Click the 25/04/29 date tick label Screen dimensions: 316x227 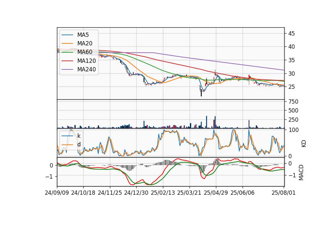click(x=216, y=193)
